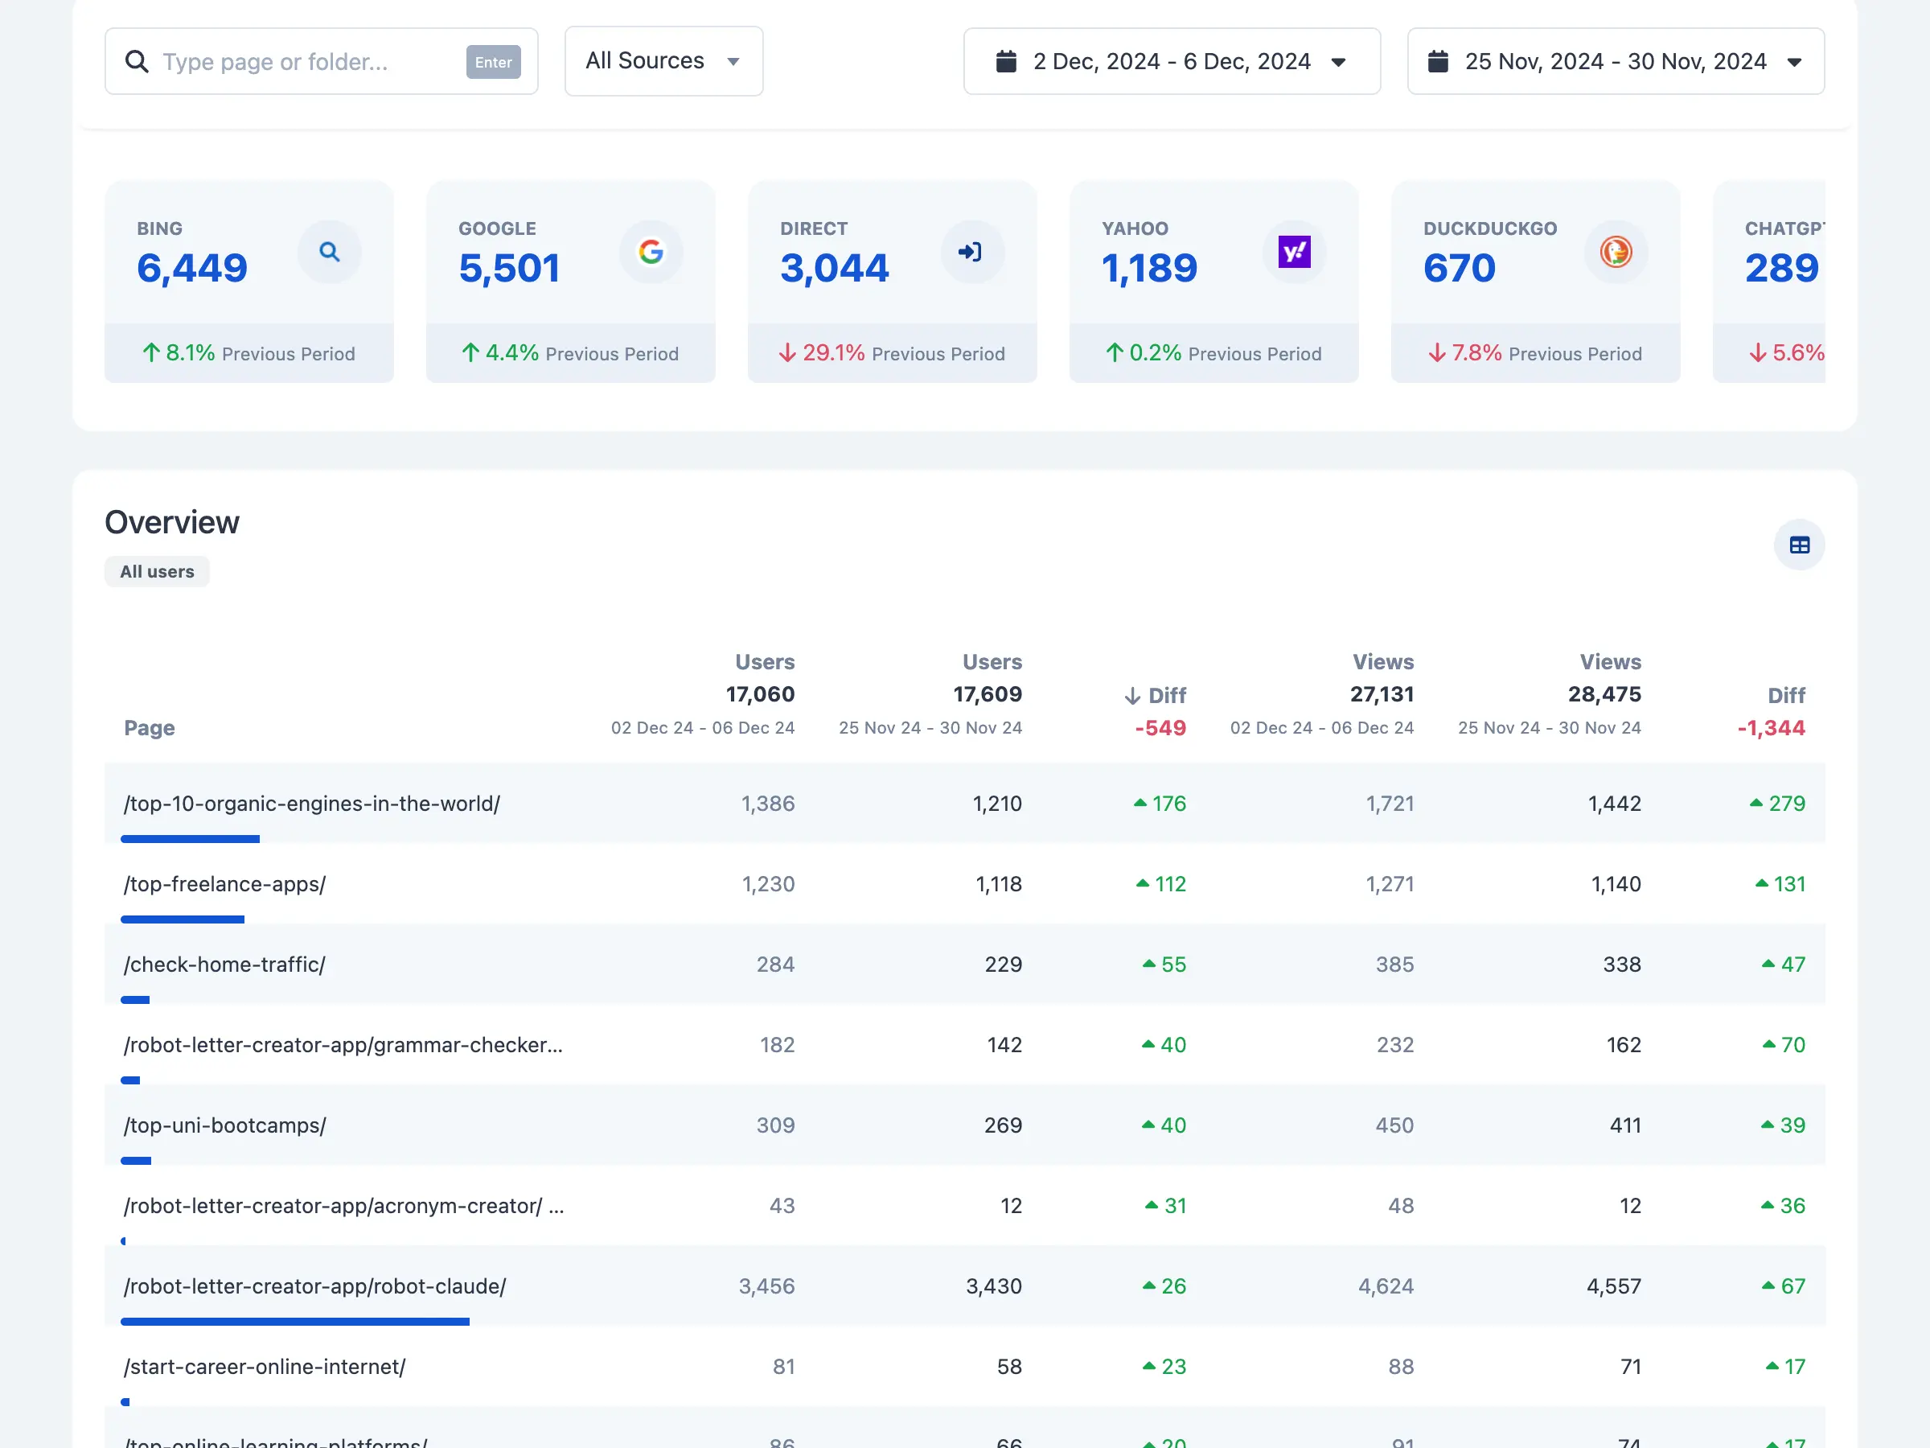Click the blue bar under /top-10-organic-engines-in-the-world/
Image resolution: width=1930 pixels, height=1448 pixels.
191,839
